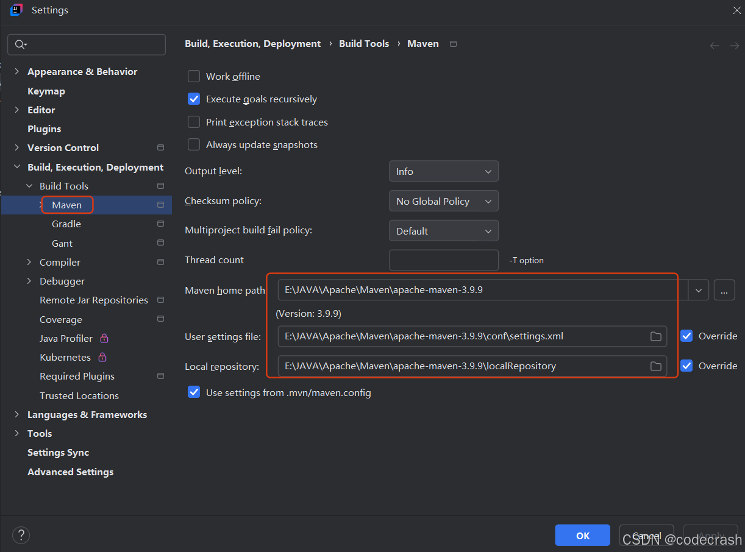Click the back navigation arrow
The image size is (745, 552).
click(x=715, y=46)
